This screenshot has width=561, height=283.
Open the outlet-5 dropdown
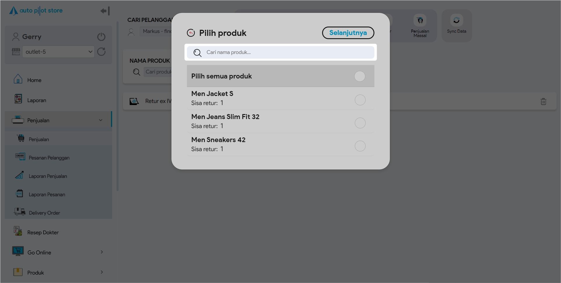[58, 52]
